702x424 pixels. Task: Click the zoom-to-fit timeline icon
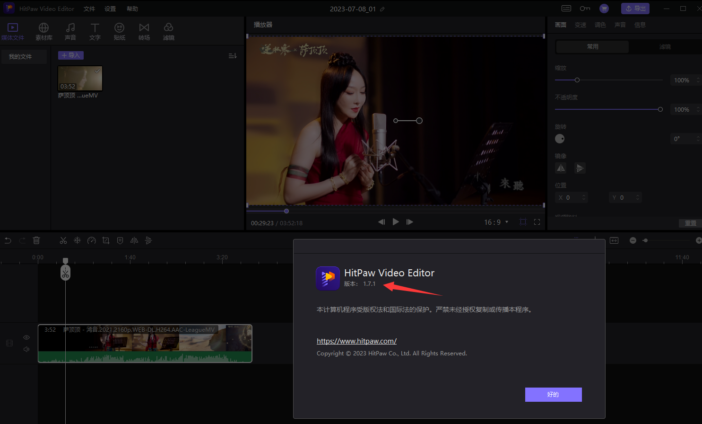614,240
